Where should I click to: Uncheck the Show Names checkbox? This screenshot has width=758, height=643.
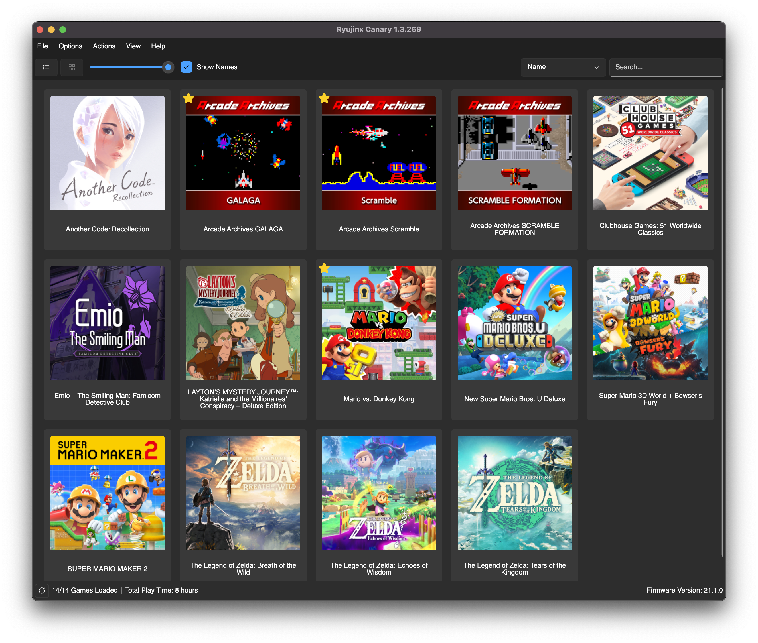187,67
